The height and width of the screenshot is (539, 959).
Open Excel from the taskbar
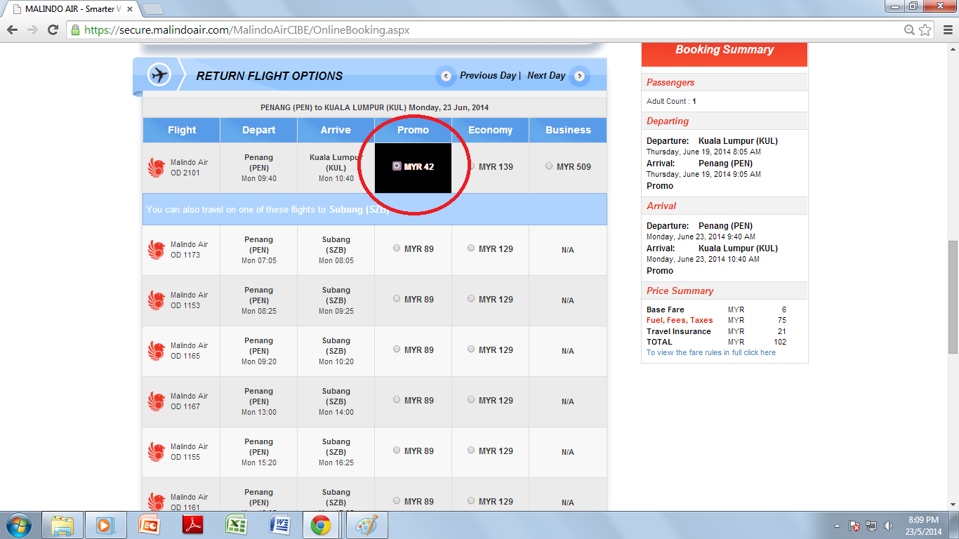click(235, 526)
